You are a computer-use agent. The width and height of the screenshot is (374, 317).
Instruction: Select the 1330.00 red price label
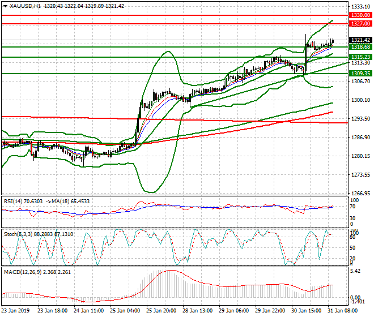pyautogui.click(x=360, y=15)
